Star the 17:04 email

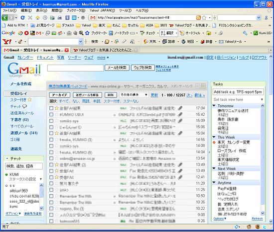(x=57, y=108)
